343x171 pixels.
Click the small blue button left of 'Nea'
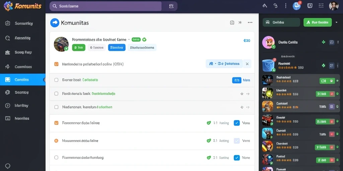[236, 80]
